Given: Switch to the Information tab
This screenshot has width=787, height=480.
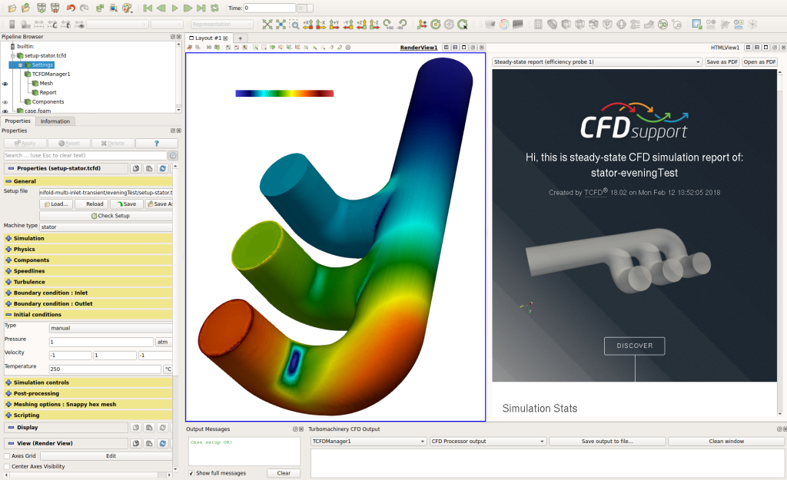Looking at the screenshot, I should tap(55, 121).
